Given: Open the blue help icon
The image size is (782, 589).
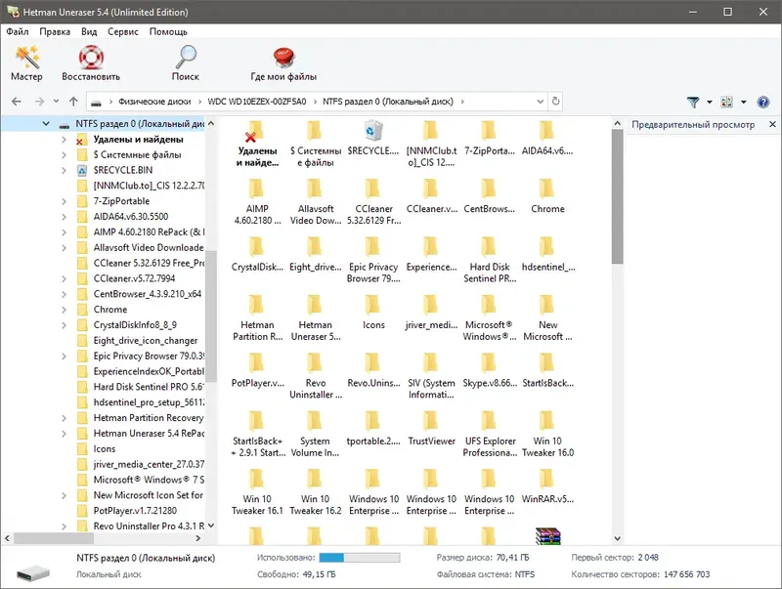Looking at the screenshot, I should click(x=763, y=103).
